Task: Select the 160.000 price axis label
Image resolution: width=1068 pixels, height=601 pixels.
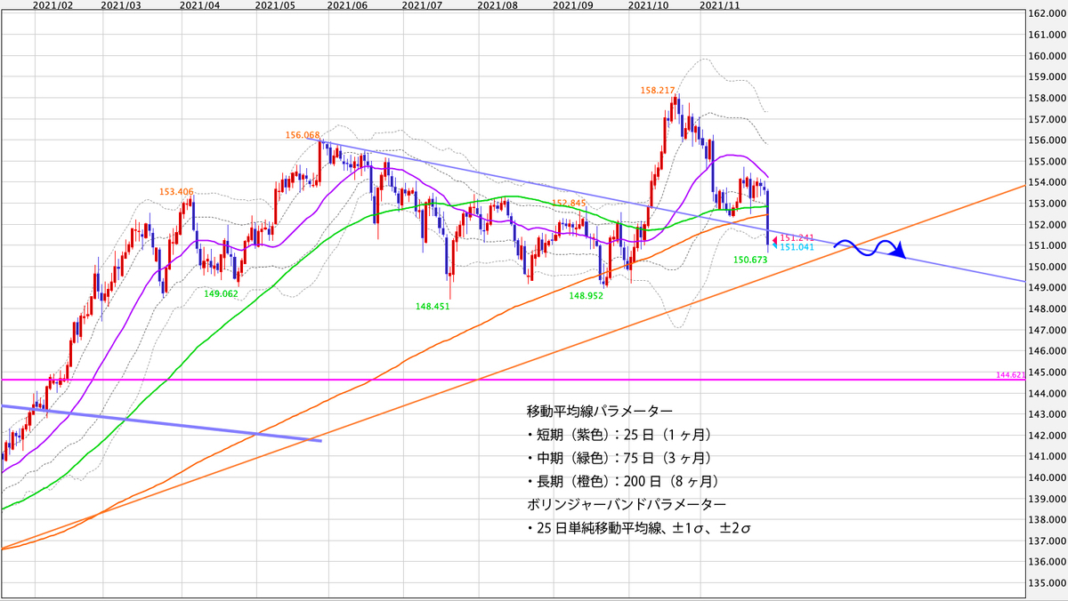Action: (1047, 56)
